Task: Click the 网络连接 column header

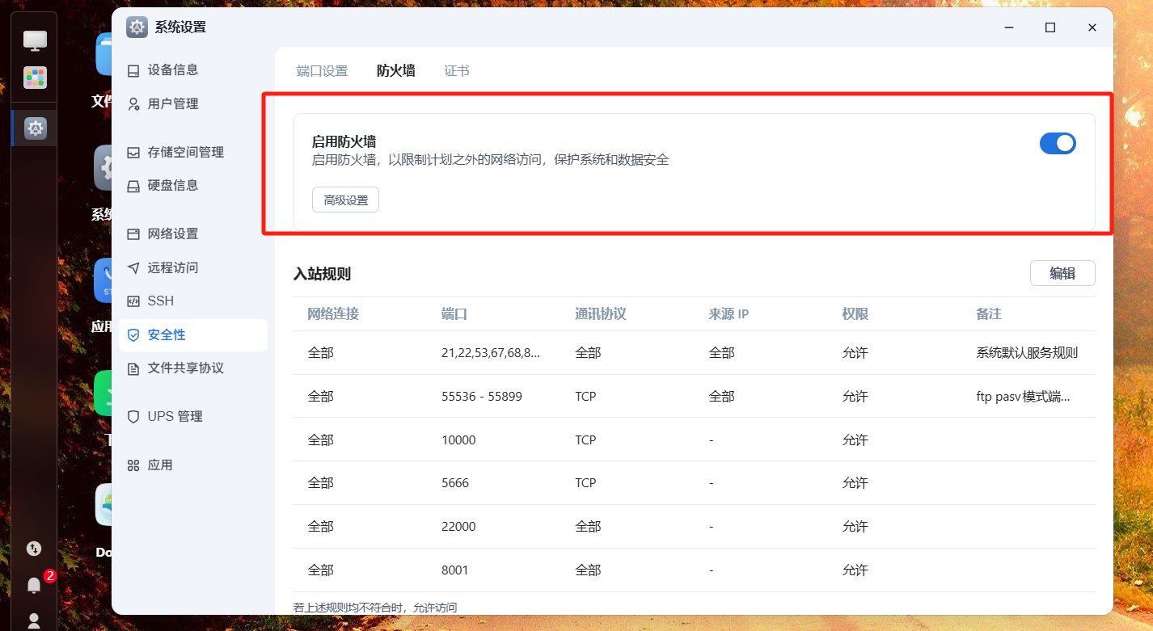Action: [x=333, y=314]
